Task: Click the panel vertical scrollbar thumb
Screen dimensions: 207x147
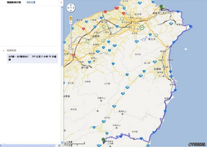Action: (x=62, y=37)
